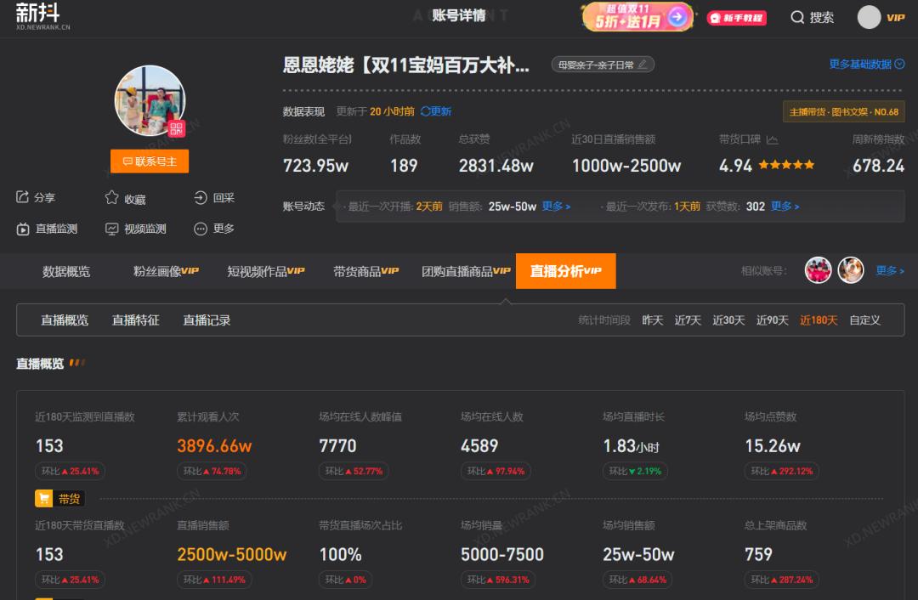
Task: Click the pencil edit icon beside category tags
Action: pyautogui.click(x=643, y=64)
